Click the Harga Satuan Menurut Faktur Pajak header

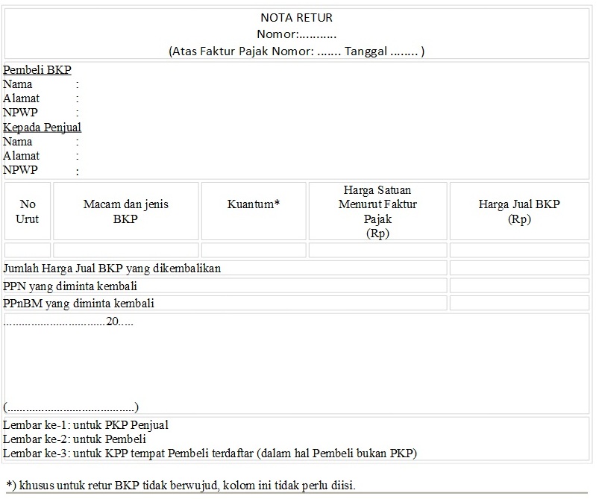tap(377, 211)
